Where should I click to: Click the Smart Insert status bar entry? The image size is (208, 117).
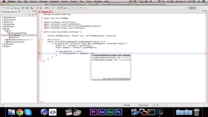(143, 105)
